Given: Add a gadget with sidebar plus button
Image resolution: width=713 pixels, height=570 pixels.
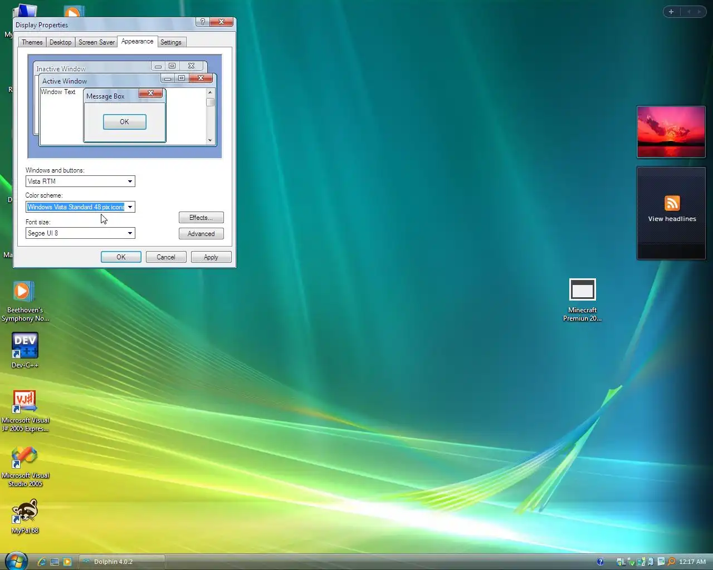Looking at the screenshot, I should (671, 12).
